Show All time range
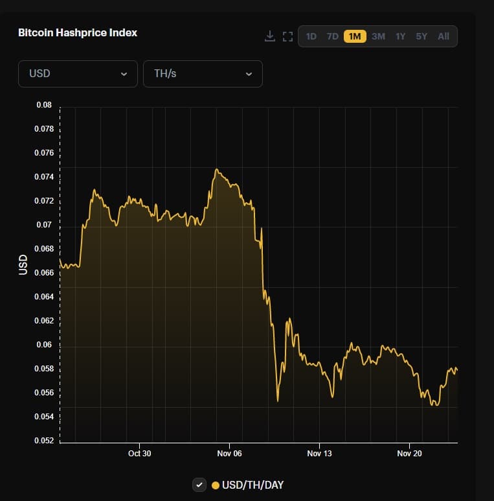Viewport: 494px width, 501px height. pyautogui.click(x=443, y=36)
